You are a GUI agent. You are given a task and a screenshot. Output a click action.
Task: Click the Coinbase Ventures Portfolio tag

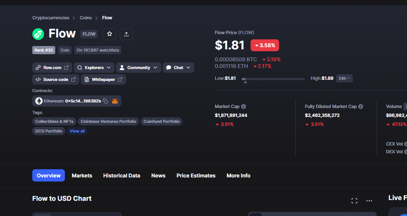click(108, 121)
